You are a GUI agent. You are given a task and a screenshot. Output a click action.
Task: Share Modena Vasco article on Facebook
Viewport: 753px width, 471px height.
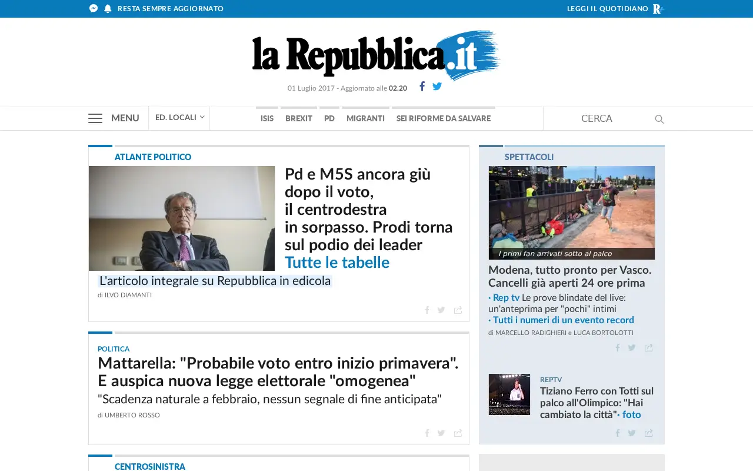click(x=618, y=348)
